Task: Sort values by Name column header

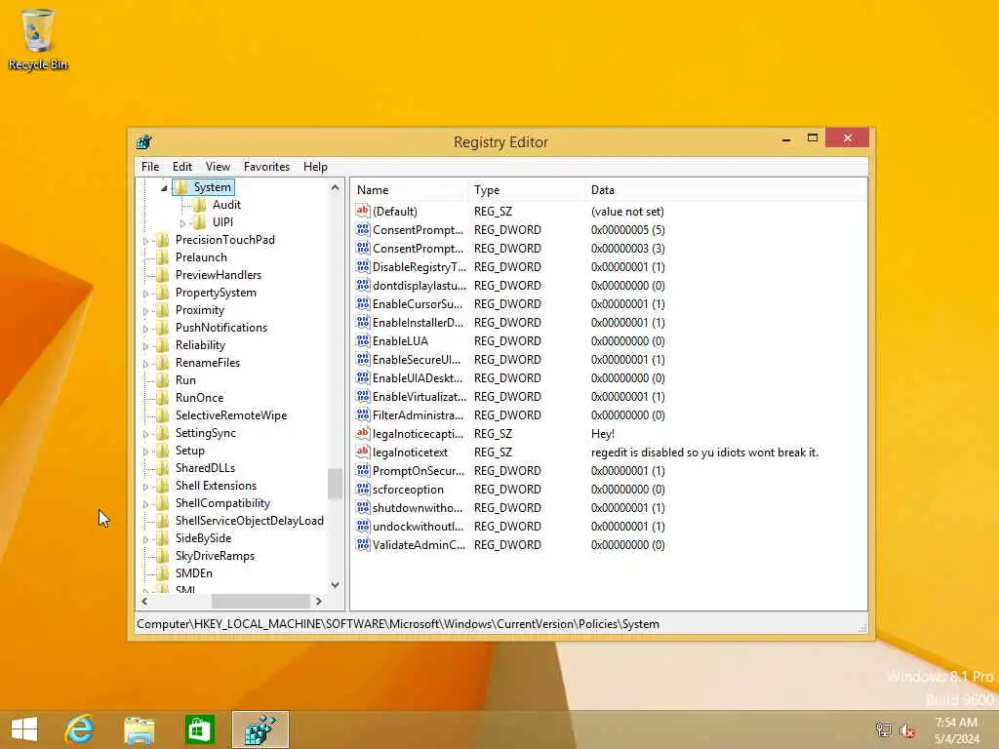Action: click(x=408, y=190)
